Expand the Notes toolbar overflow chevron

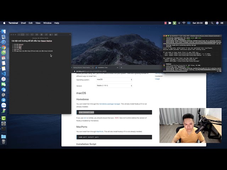[70, 35]
